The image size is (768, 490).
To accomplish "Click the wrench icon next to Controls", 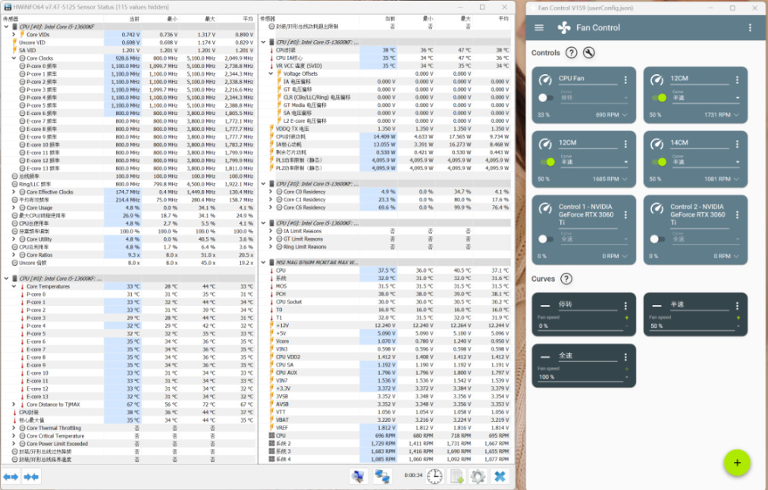I will 588,53.
